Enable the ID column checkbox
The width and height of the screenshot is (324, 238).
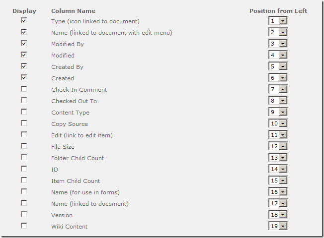click(24, 169)
